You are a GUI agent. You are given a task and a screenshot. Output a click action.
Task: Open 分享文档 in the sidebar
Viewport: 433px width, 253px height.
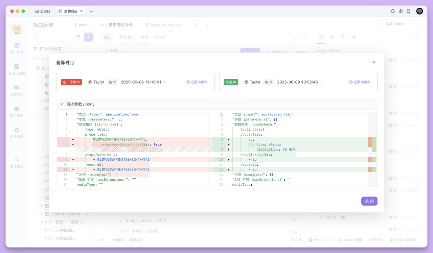pos(17,91)
